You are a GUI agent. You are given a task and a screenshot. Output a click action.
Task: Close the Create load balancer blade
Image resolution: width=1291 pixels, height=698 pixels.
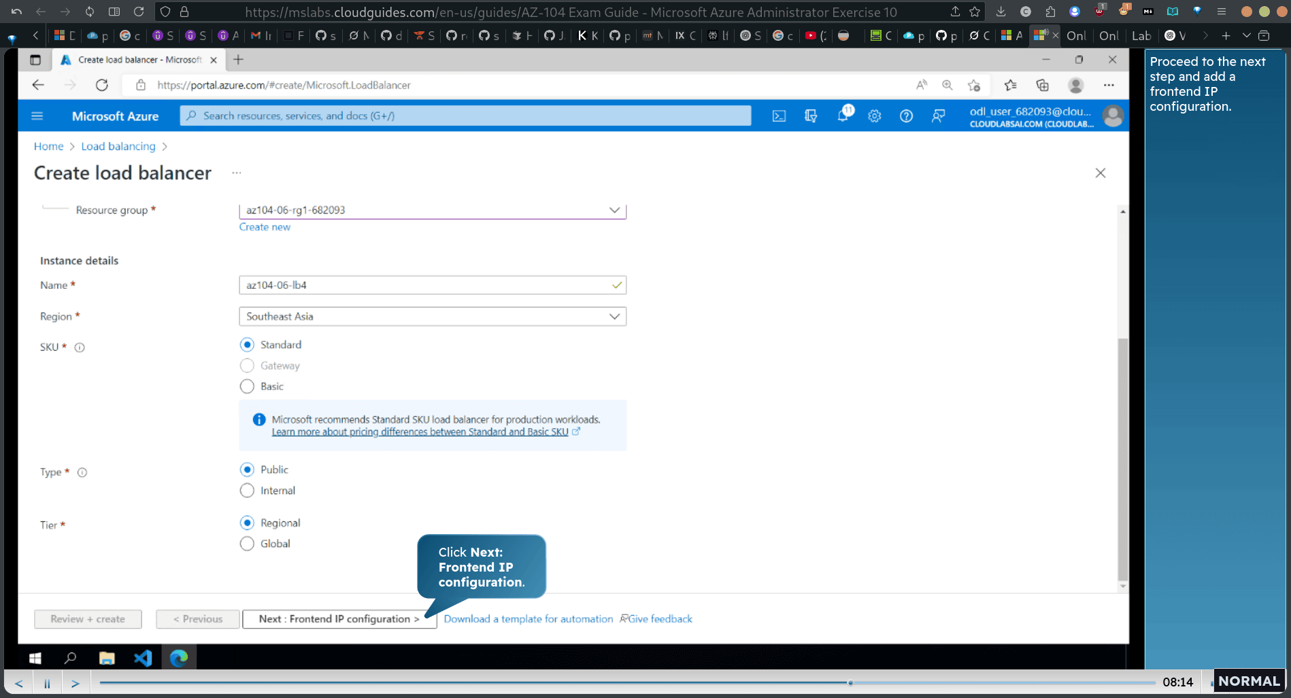click(x=1101, y=173)
